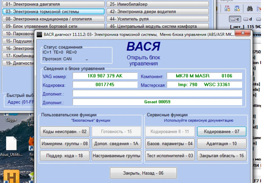
Task: Open 17- Комбинация приборов module button
Action: [18, 56]
